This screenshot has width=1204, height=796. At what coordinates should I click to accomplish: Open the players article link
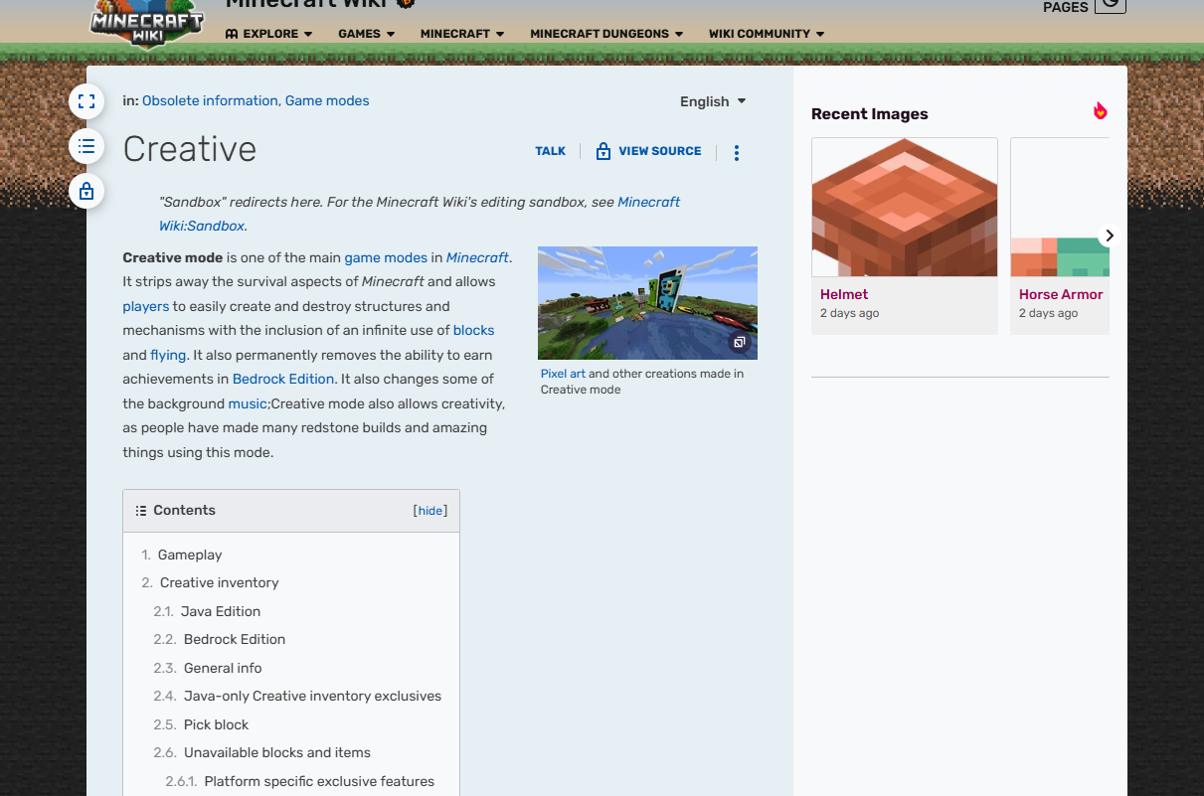(x=146, y=306)
